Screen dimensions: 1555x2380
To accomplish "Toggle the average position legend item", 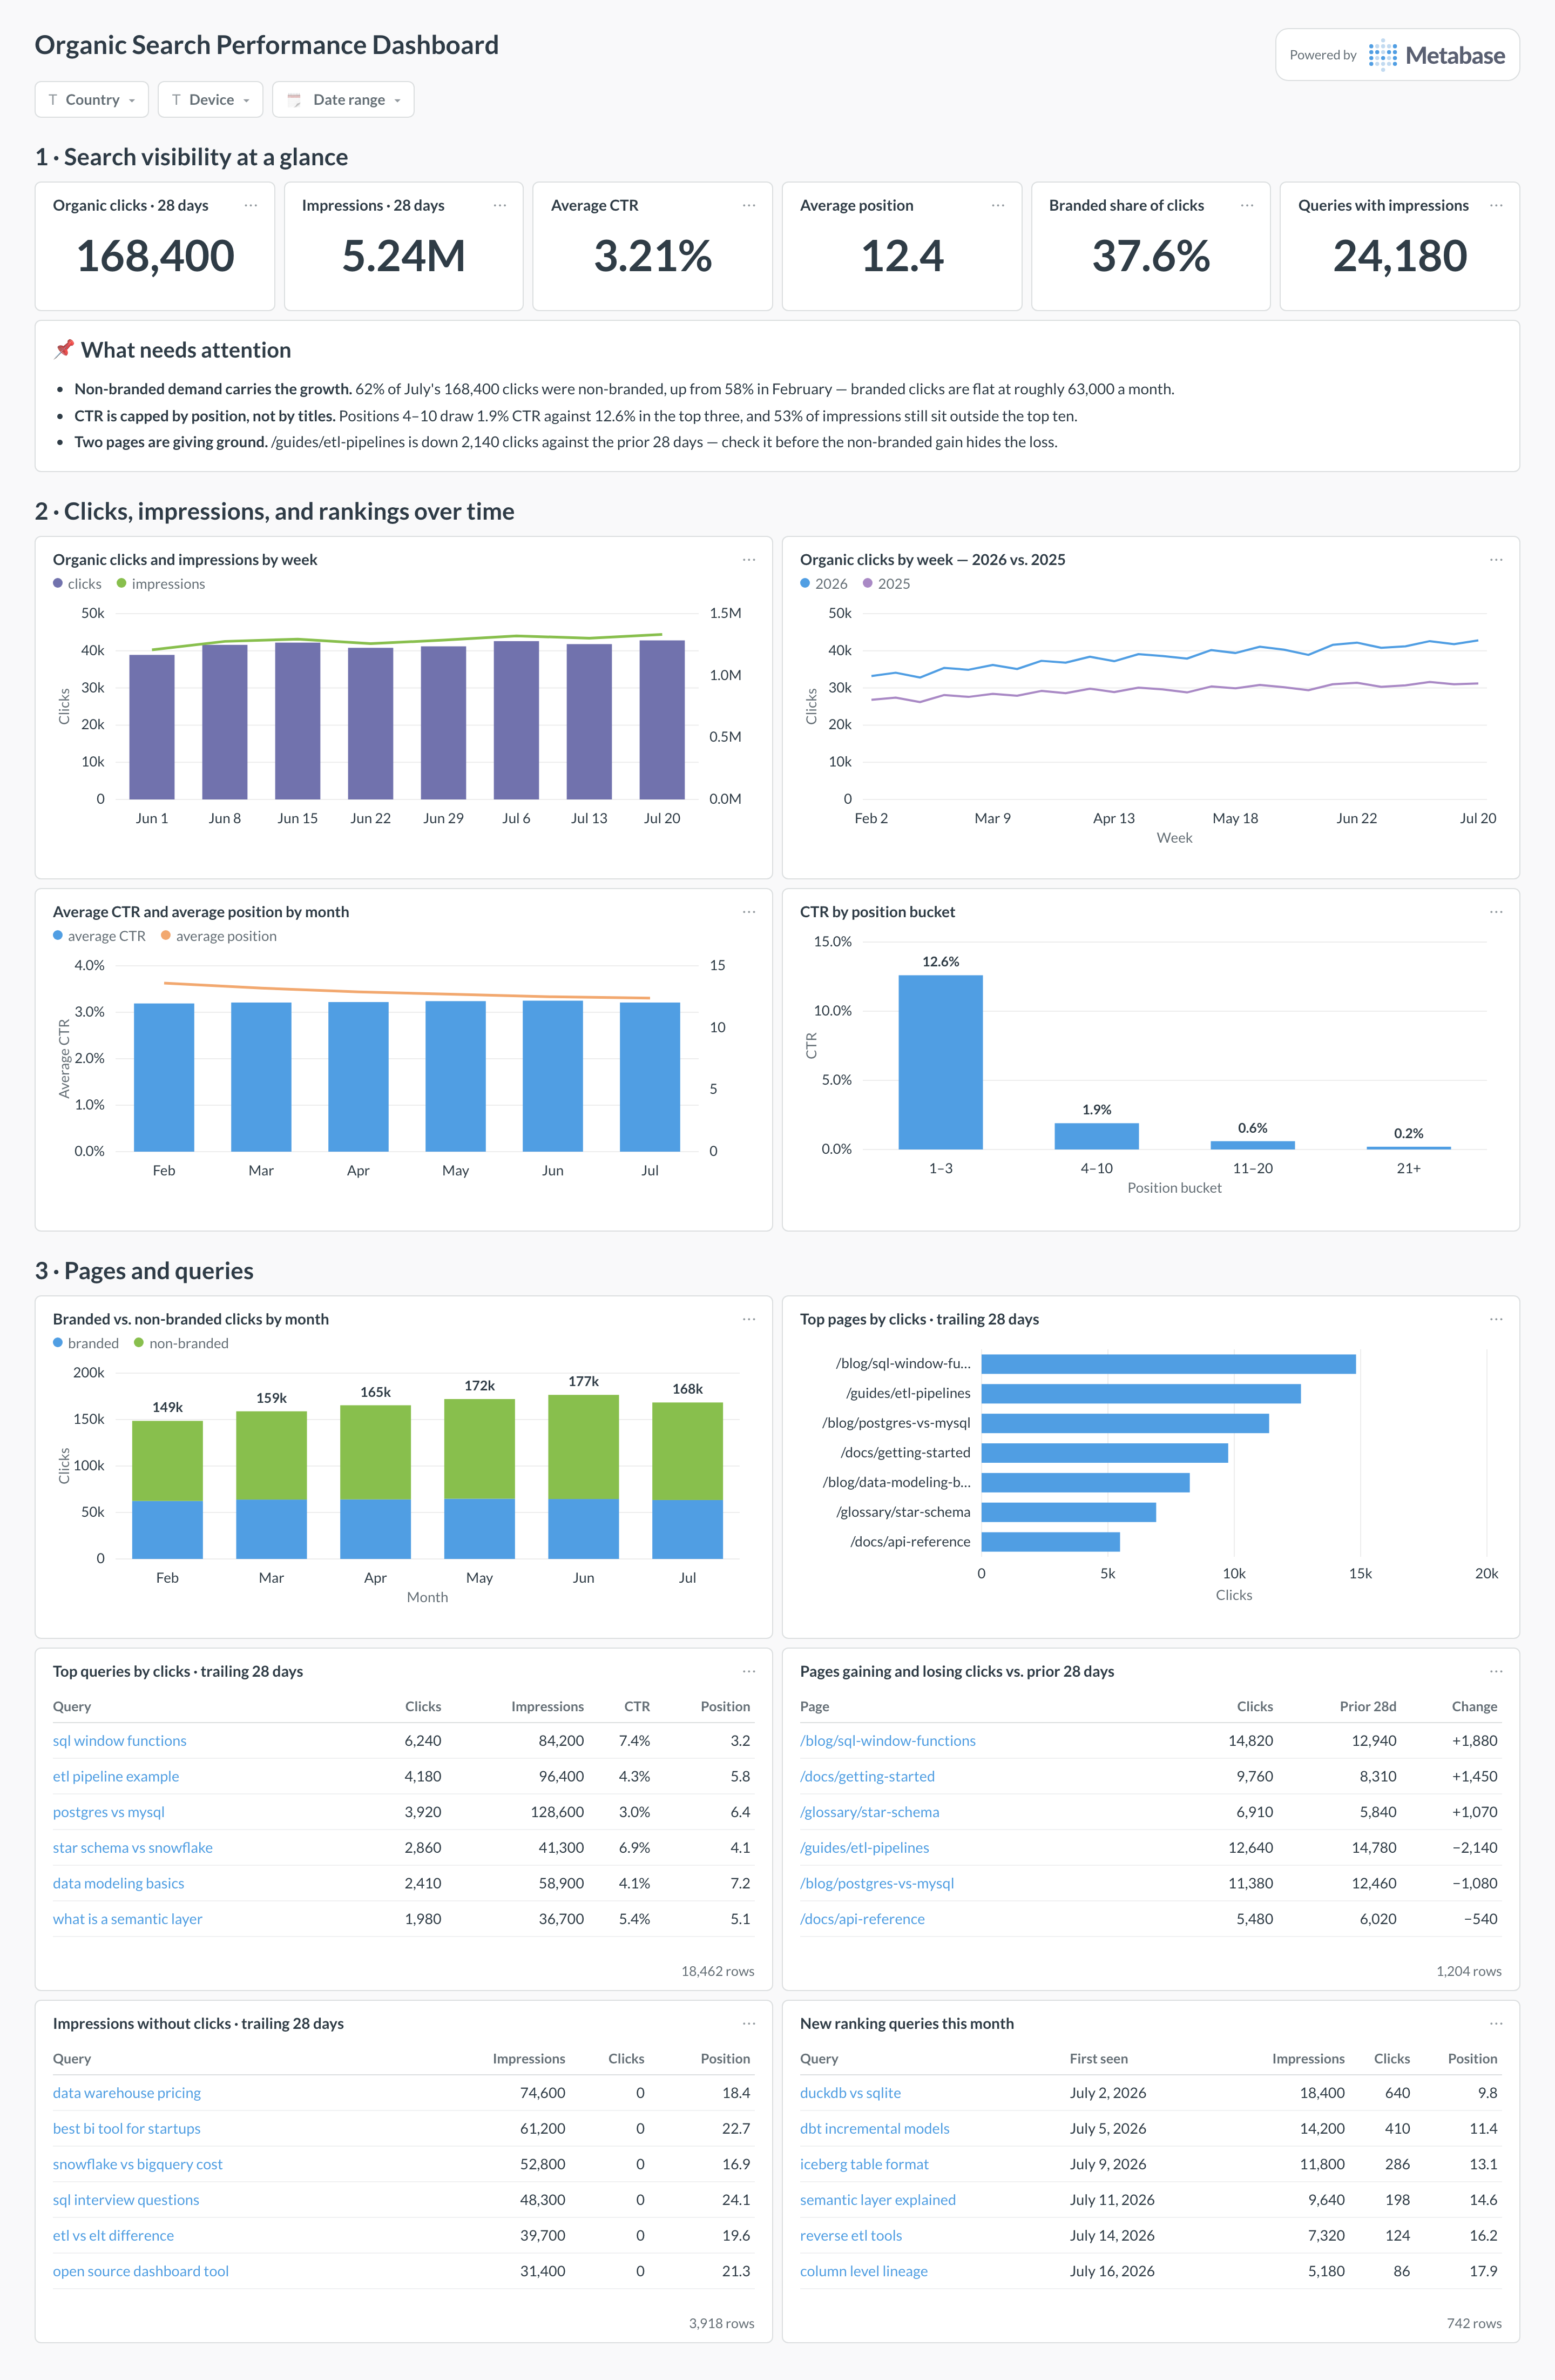I will click(219, 936).
